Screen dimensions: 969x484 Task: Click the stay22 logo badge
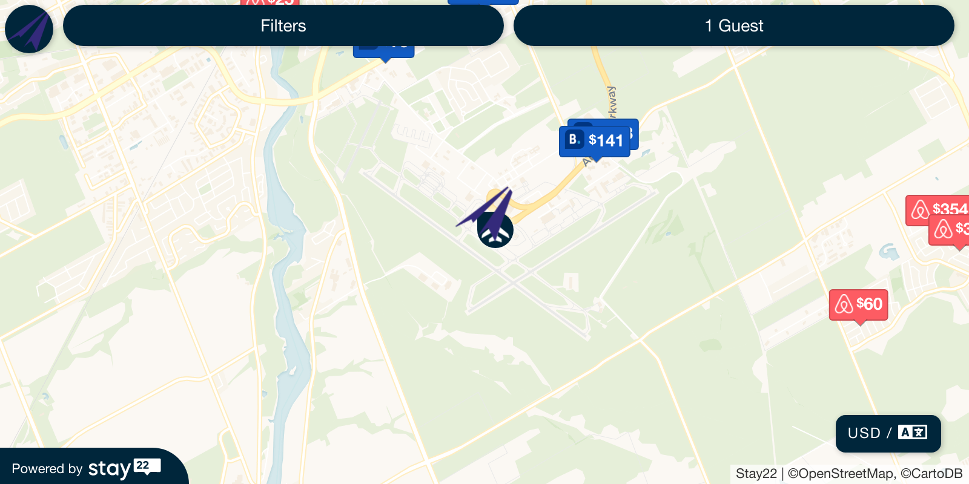[124, 468]
